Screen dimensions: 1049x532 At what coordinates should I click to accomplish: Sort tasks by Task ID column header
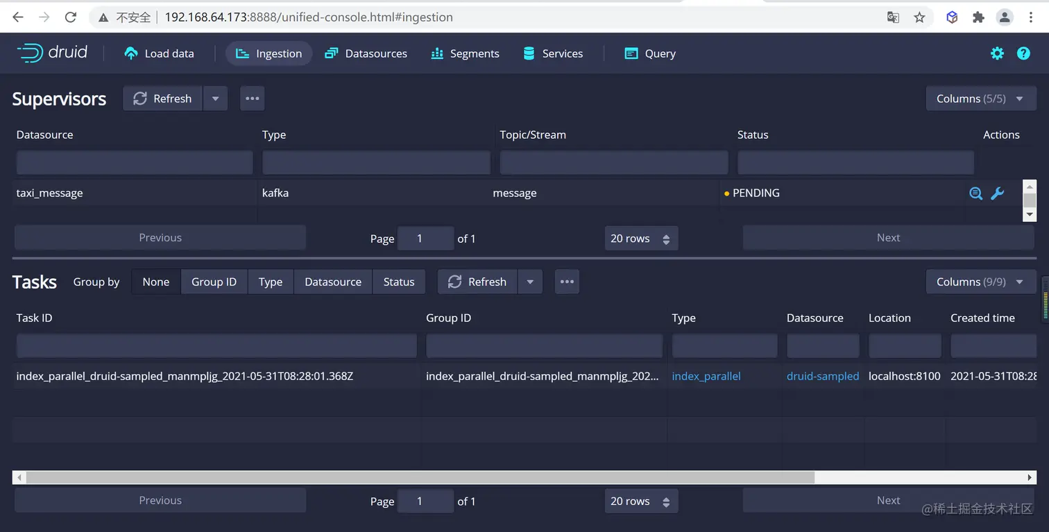coord(34,318)
